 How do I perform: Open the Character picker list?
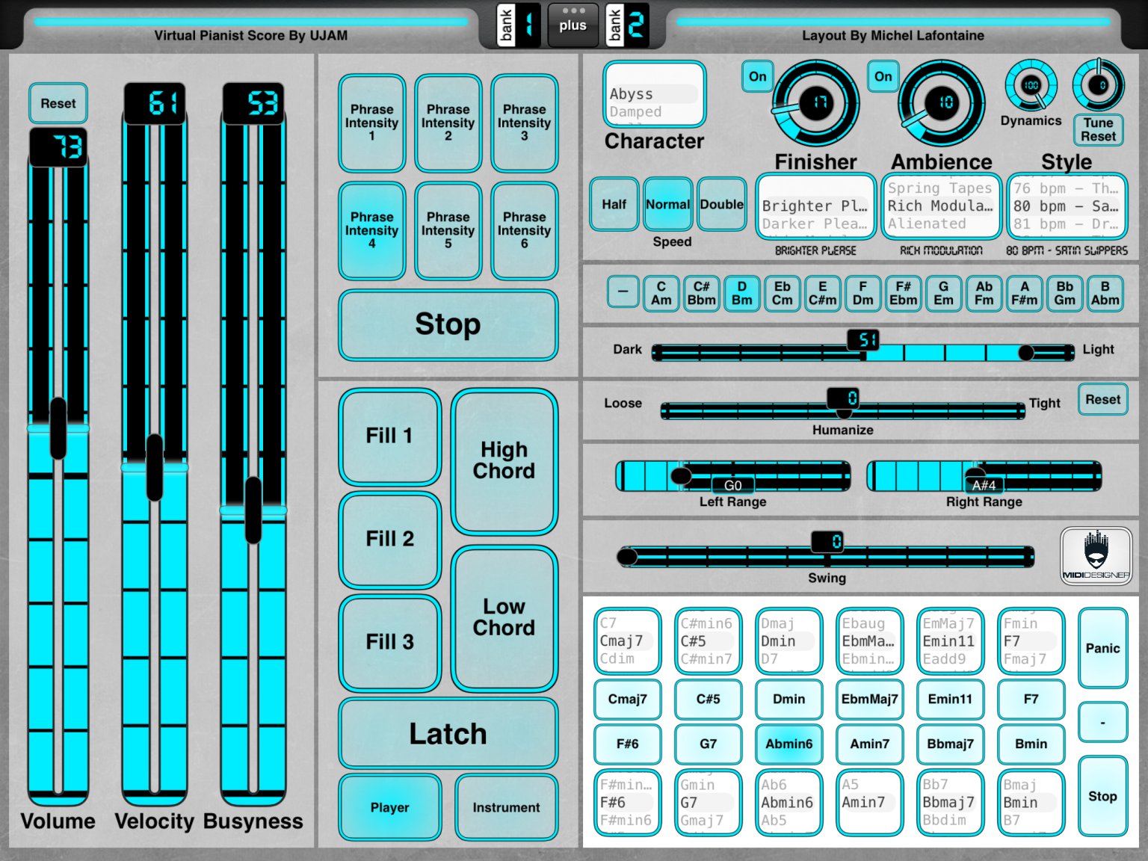point(655,94)
